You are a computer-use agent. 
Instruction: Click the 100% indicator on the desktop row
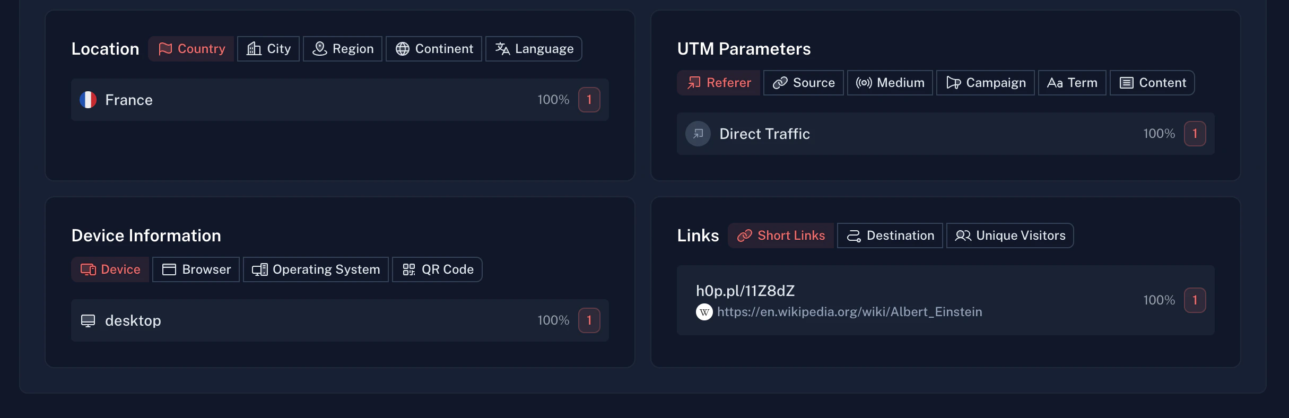553,320
